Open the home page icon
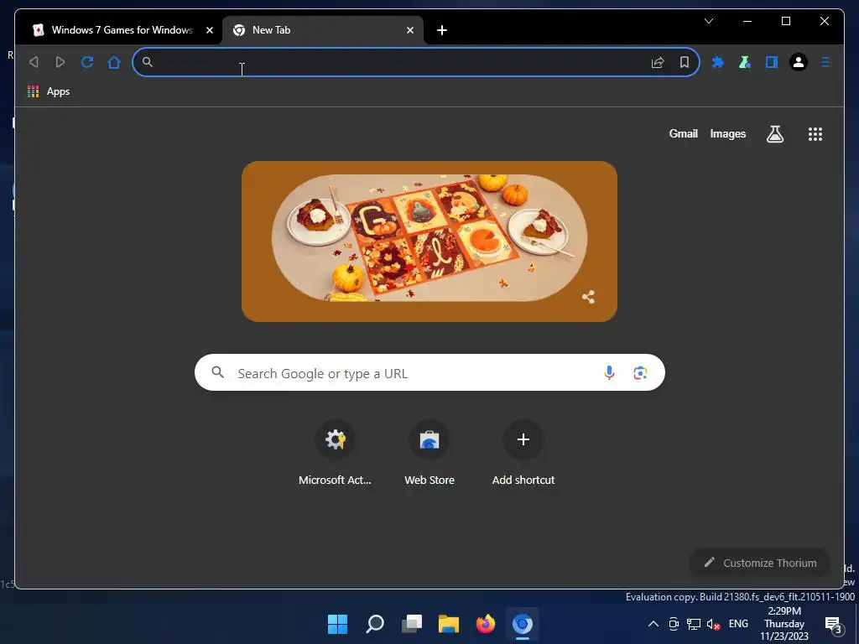The width and height of the screenshot is (859, 644). coord(114,62)
